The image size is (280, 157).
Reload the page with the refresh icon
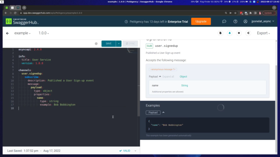(x=15, y=13)
